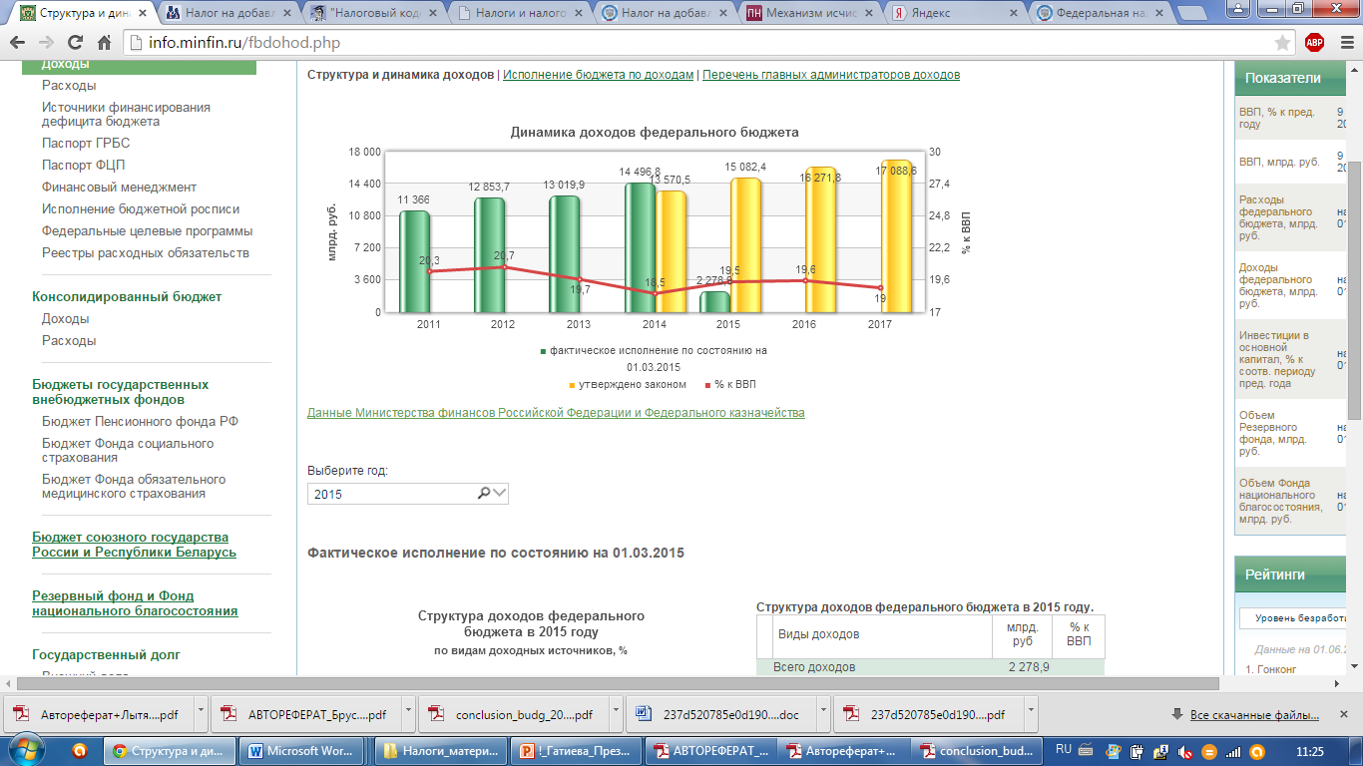This screenshot has height=766, width=1363.
Task: Open the Adblock Plus extension icon
Action: pyautogui.click(x=1314, y=42)
